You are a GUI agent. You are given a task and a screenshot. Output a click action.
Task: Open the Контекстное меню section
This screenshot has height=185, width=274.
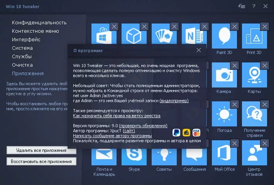pos(35,31)
